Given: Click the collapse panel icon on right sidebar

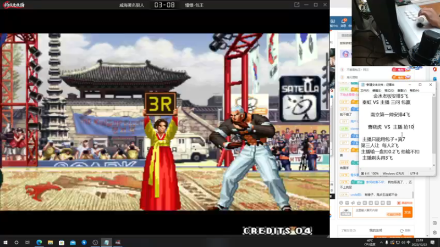Looking at the screenshot, I should [435, 223].
